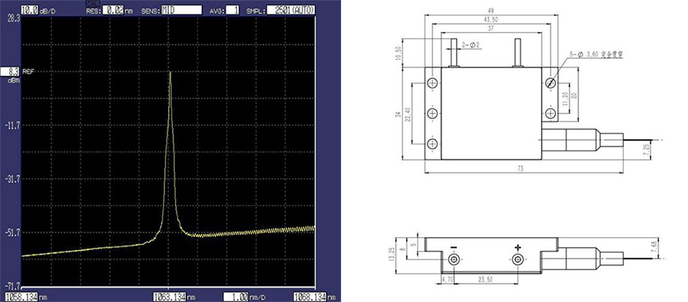Click the top-left mounting hole in top view
The height and width of the screenshot is (302, 688).
tap(433, 83)
